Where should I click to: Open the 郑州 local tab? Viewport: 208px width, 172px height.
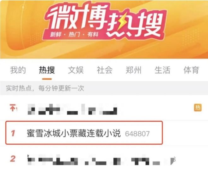(134, 70)
